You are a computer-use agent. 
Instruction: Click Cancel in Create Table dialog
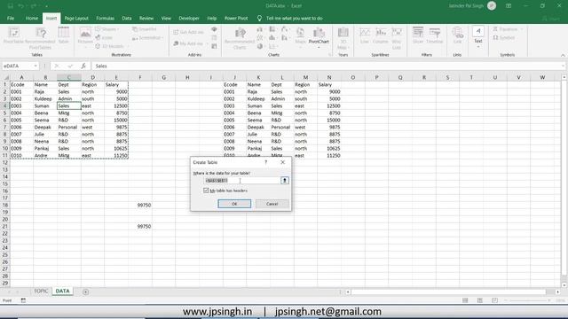[x=272, y=204]
